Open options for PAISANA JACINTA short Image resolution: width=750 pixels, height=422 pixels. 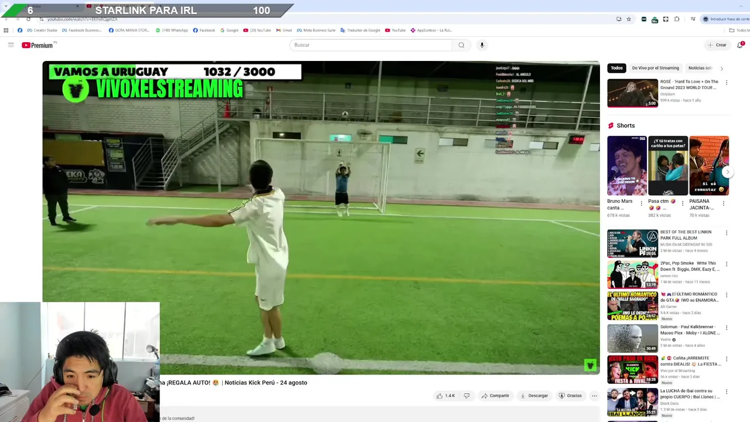point(723,203)
